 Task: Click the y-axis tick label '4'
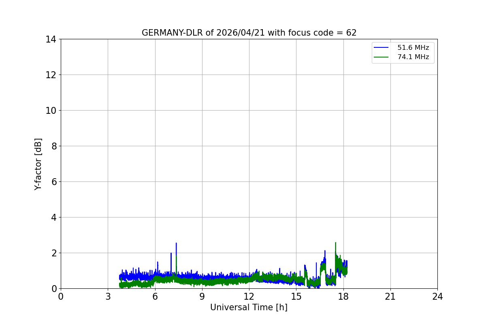(54, 217)
